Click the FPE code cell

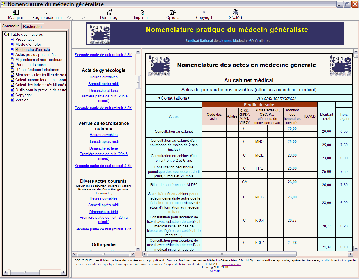[x=259, y=168]
